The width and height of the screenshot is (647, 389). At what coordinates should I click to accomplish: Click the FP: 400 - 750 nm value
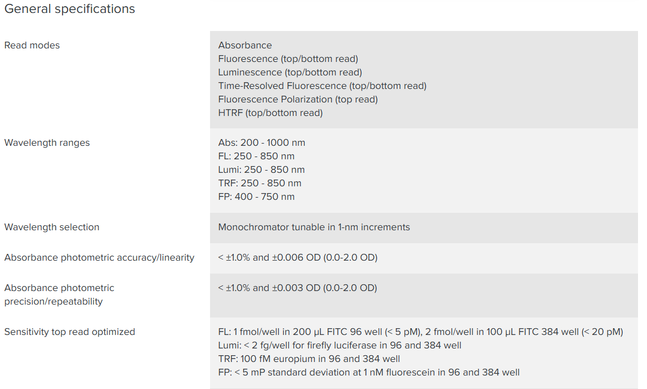tap(256, 197)
